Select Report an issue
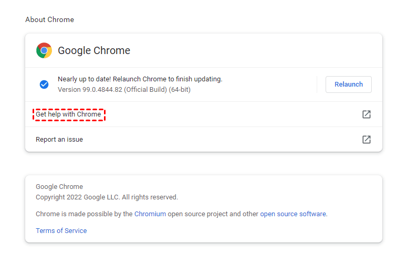Viewport: 397px width, 254px height. [x=59, y=140]
